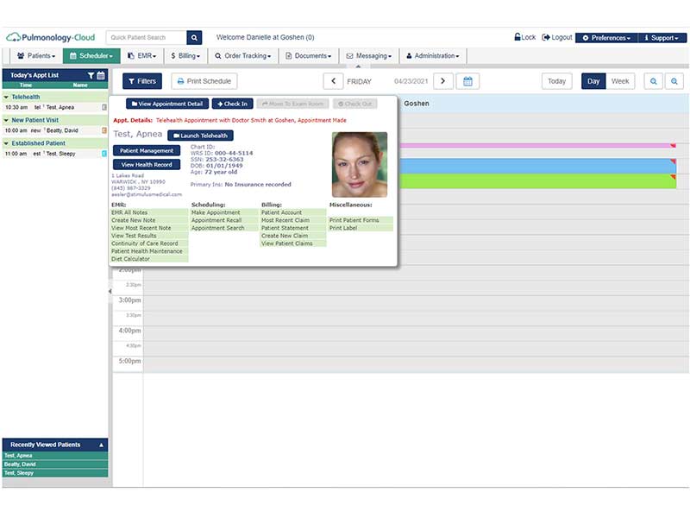The image size is (690, 518).
Task: Click the patient photo thumbnail
Action: point(360,164)
